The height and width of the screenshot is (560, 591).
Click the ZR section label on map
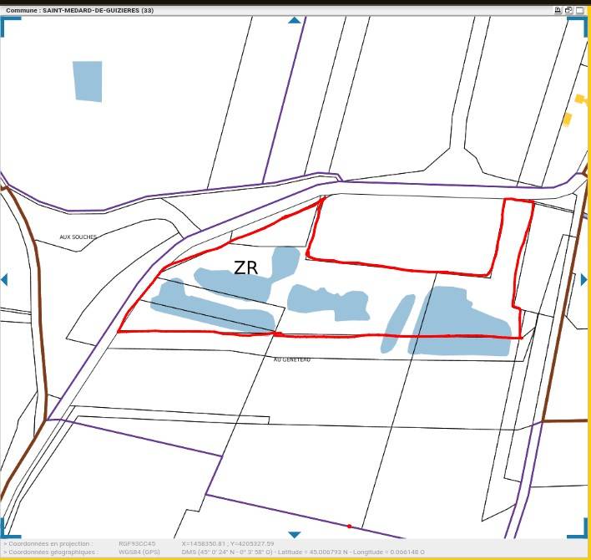tap(245, 268)
